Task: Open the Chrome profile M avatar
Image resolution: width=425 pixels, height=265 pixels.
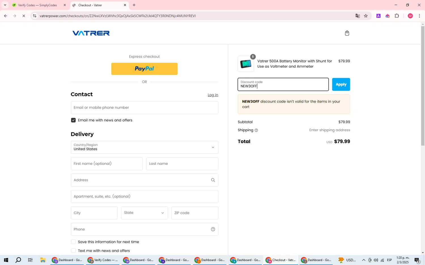Action: pyautogui.click(x=410, y=16)
